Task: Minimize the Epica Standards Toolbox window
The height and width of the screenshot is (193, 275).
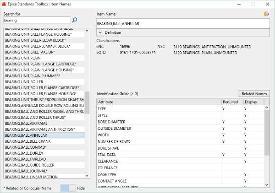Action: coord(239,4)
